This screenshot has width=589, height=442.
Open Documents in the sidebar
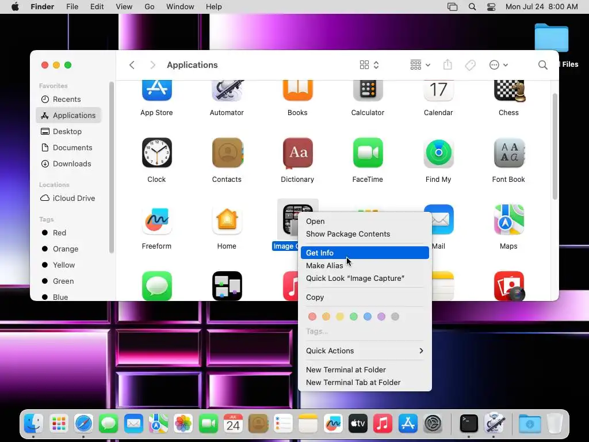(69, 148)
